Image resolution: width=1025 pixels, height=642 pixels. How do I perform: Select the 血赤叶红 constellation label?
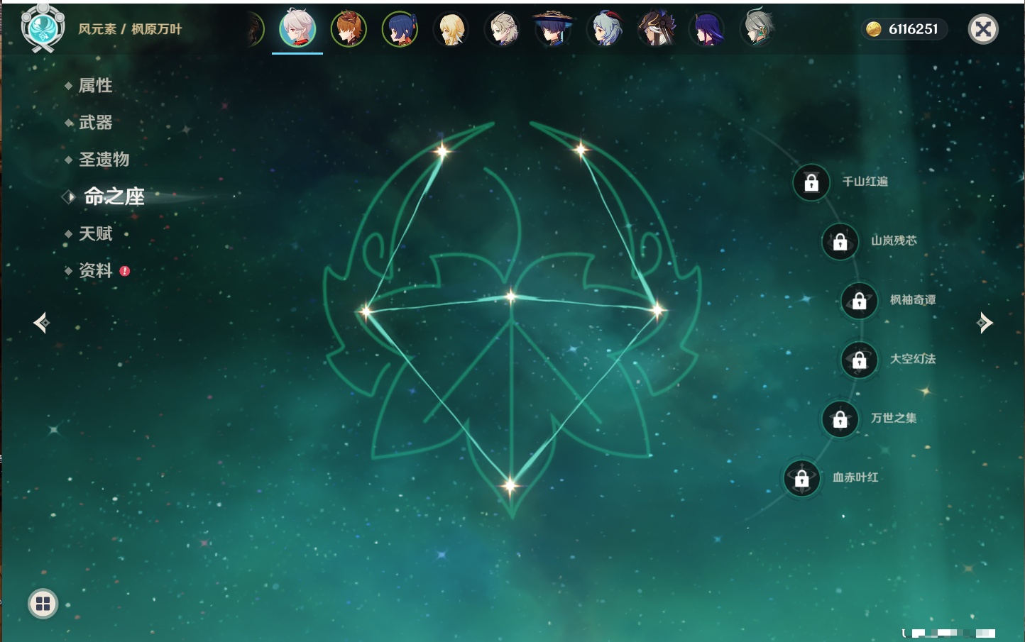pos(855,477)
